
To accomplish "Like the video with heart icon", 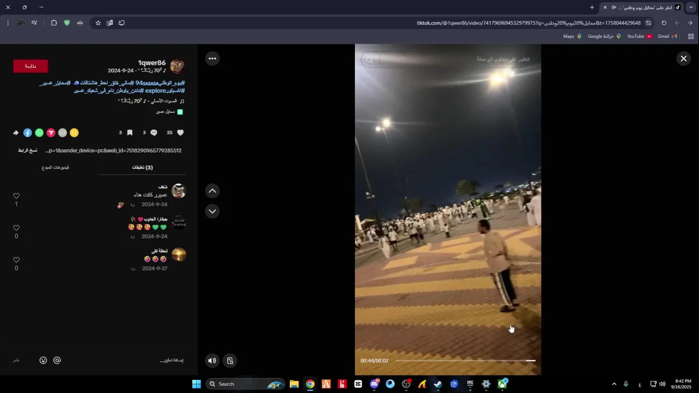I will pos(180,133).
